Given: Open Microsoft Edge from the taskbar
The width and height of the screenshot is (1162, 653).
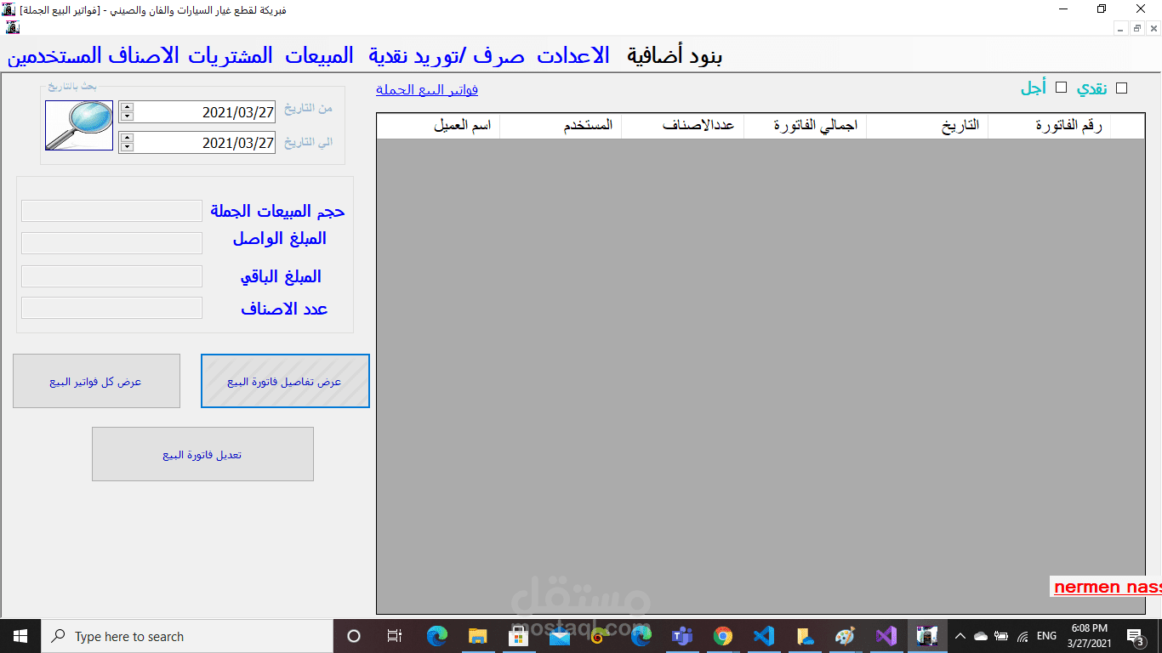Looking at the screenshot, I should [x=436, y=635].
